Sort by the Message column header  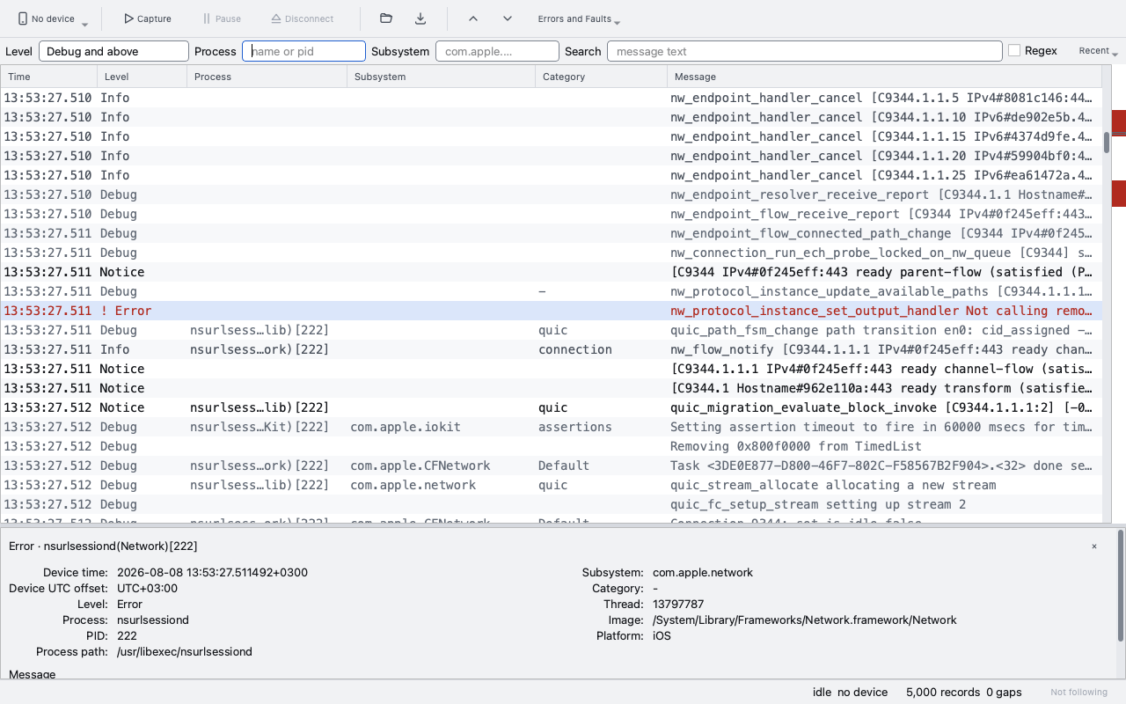884,77
